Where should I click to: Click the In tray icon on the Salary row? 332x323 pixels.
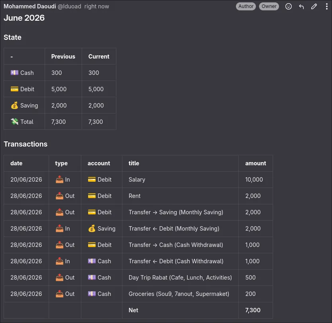point(59,179)
